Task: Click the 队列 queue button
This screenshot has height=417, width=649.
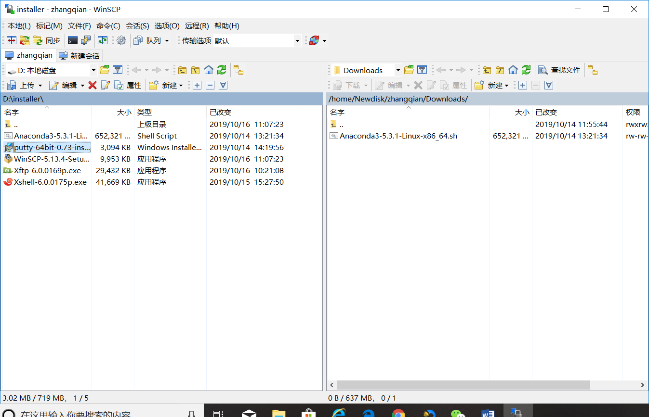Action: pyautogui.click(x=147, y=41)
